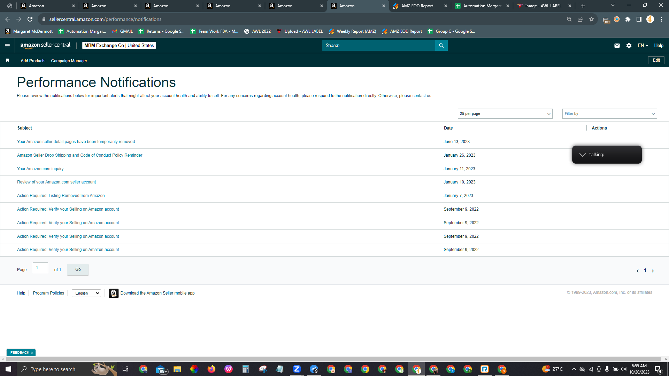
Task: Open 'Your Amazon seller detail pages' notification
Action: pyautogui.click(x=76, y=142)
